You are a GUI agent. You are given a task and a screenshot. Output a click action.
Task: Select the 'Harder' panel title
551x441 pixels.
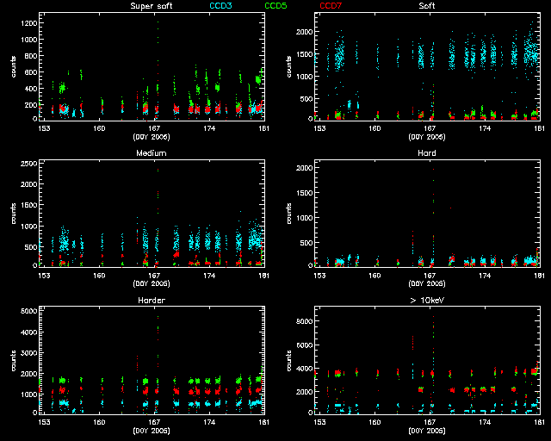click(151, 301)
